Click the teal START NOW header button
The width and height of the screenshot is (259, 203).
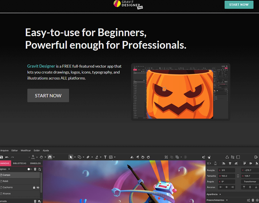[x=239, y=4]
